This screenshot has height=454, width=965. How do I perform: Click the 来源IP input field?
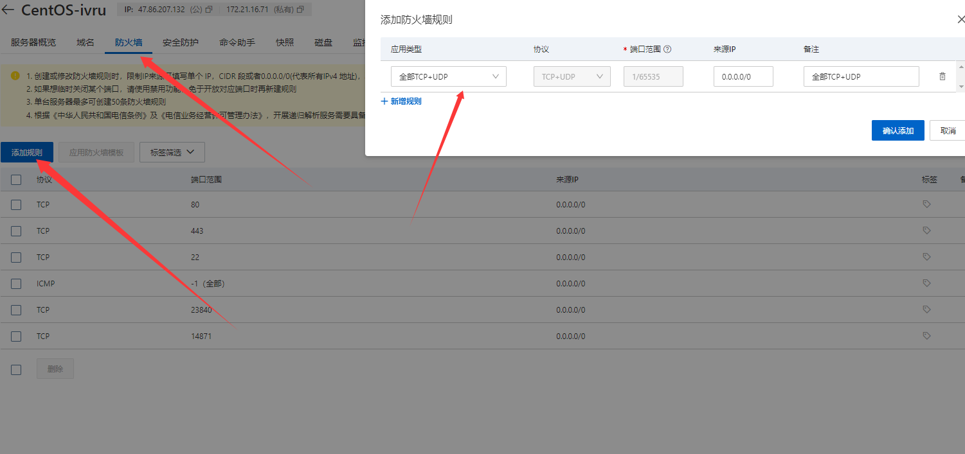[x=743, y=76]
